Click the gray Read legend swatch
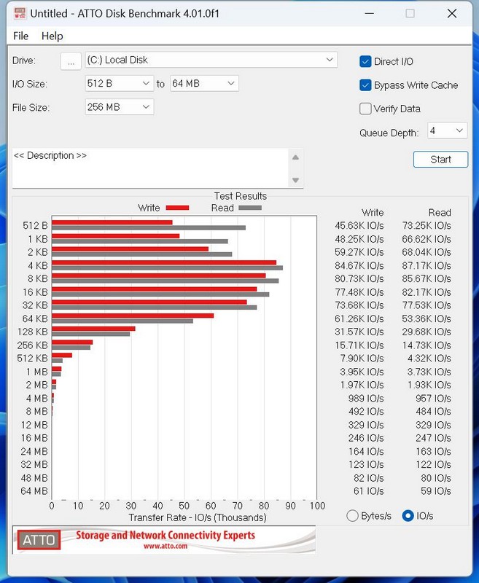 point(250,208)
